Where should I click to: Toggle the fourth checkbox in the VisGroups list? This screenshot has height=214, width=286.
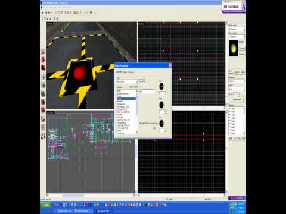click(229, 118)
